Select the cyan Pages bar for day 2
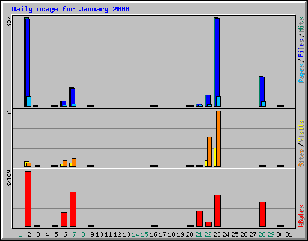The image size is (308, 241). point(29,102)
